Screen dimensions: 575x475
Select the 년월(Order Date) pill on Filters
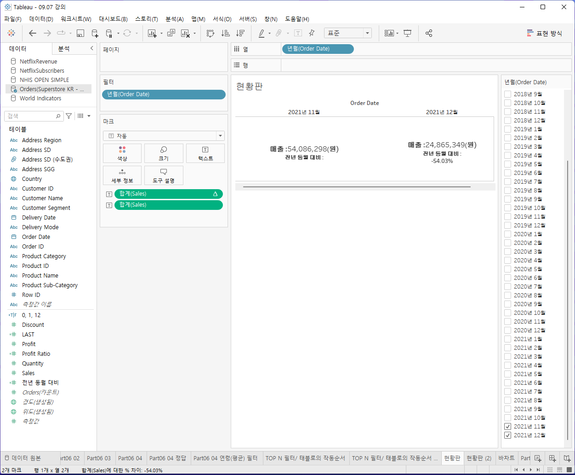coord(164,94)
